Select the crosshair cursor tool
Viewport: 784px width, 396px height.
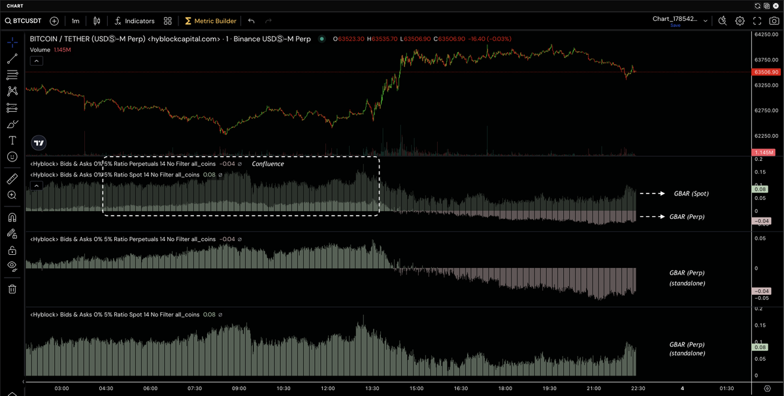pyautogui.click(x=12, y=43)
